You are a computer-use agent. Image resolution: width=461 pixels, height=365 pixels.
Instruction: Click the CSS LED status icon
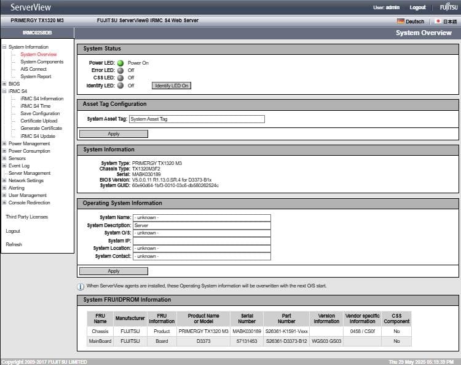[120, 78]
